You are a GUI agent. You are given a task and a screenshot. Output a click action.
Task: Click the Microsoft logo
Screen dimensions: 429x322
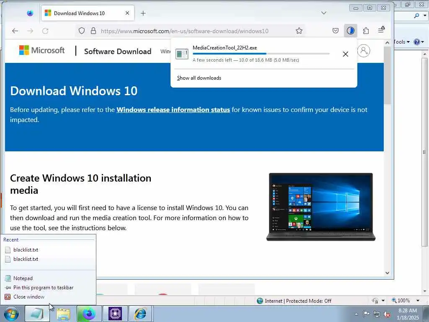tap(42, 50)
